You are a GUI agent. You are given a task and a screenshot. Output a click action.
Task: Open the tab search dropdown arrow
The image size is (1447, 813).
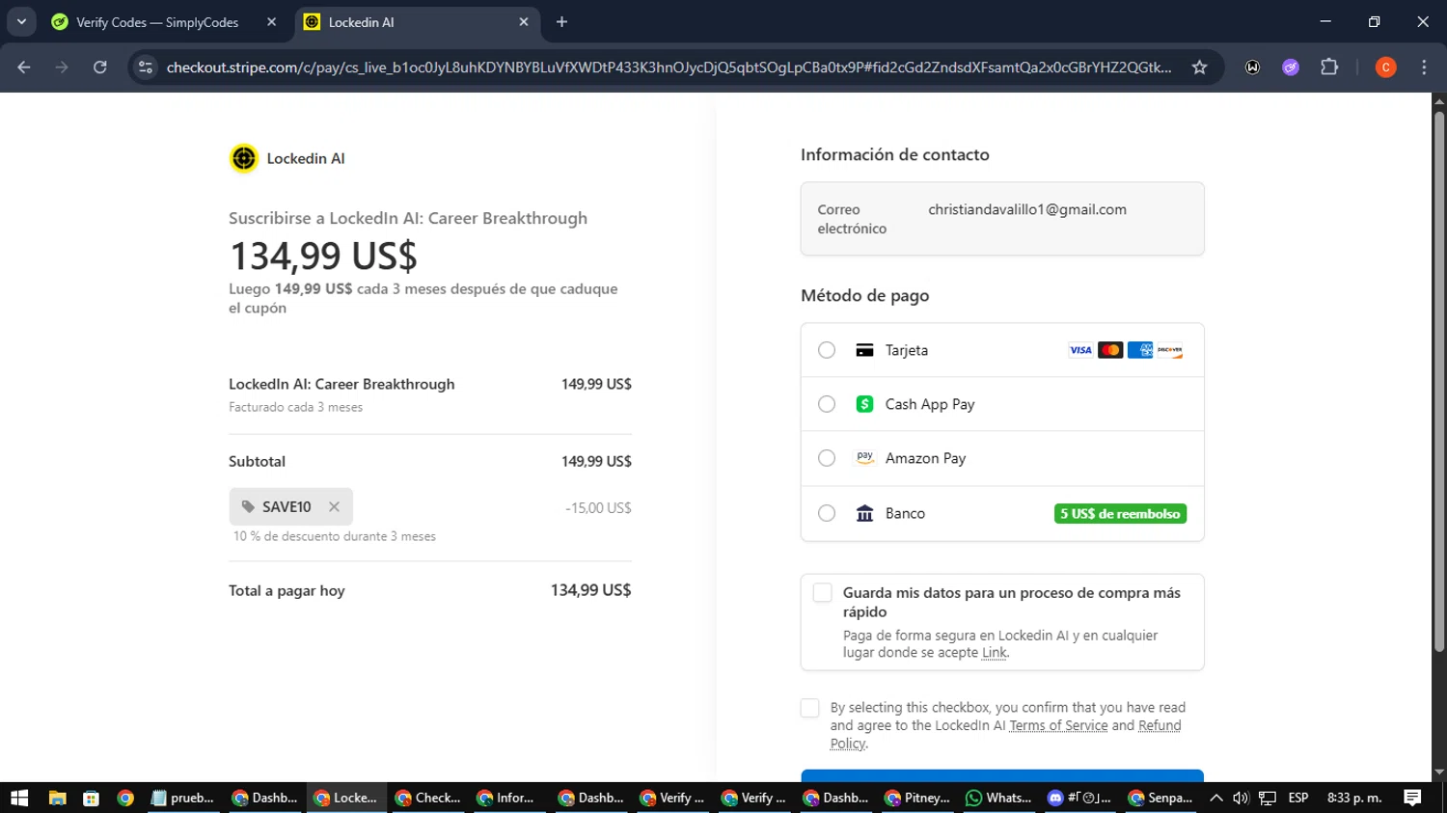click(21, 21)
